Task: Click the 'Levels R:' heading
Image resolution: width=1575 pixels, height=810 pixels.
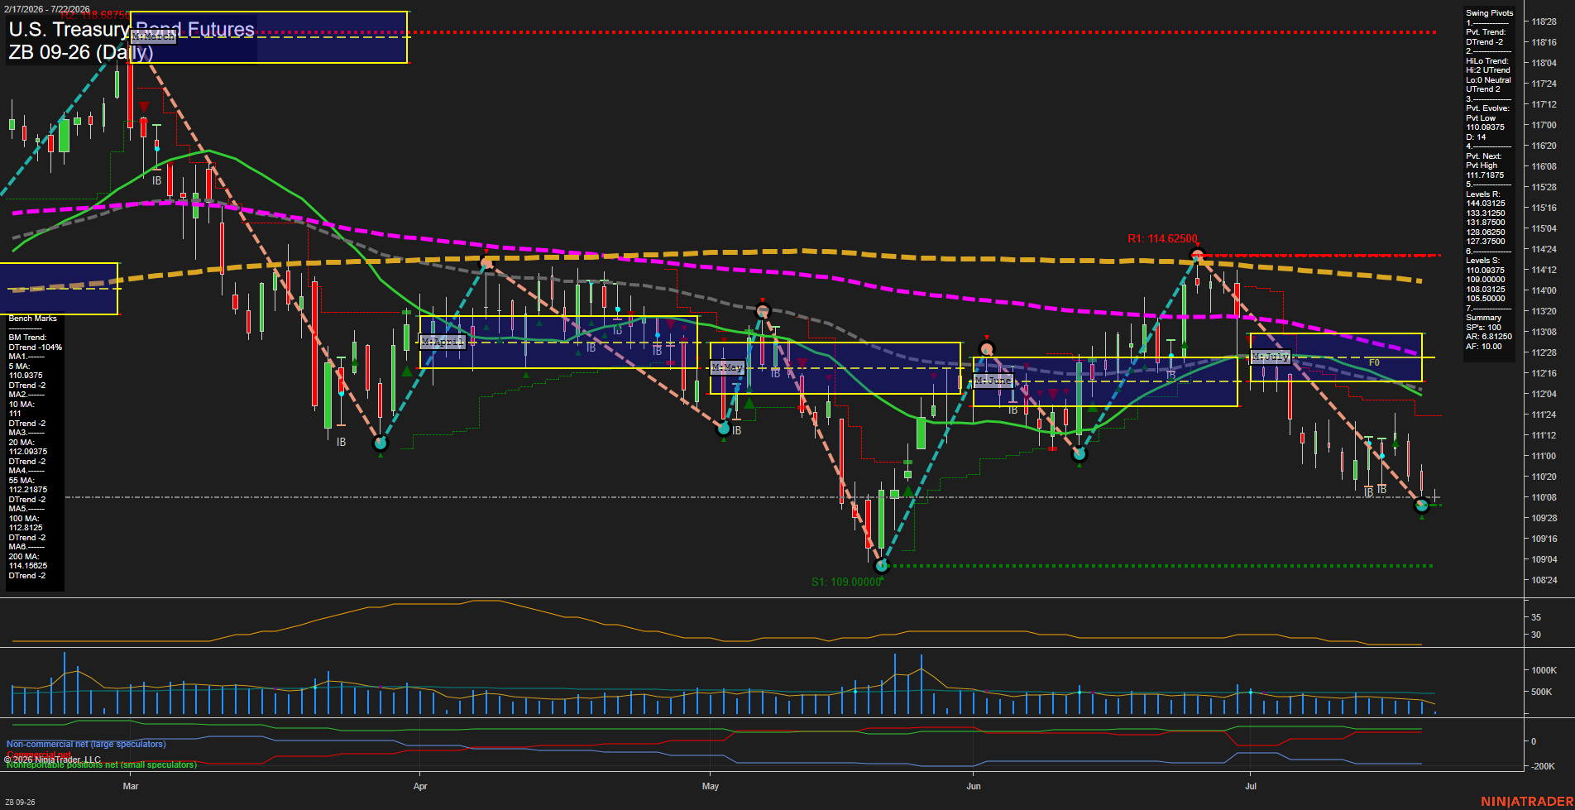Action: click(1483, 194)
